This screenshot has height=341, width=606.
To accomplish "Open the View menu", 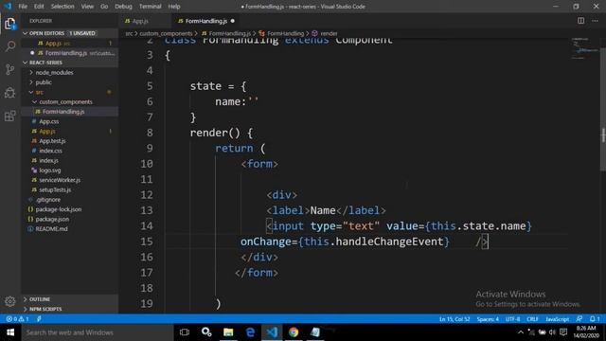I will (87, 7).
